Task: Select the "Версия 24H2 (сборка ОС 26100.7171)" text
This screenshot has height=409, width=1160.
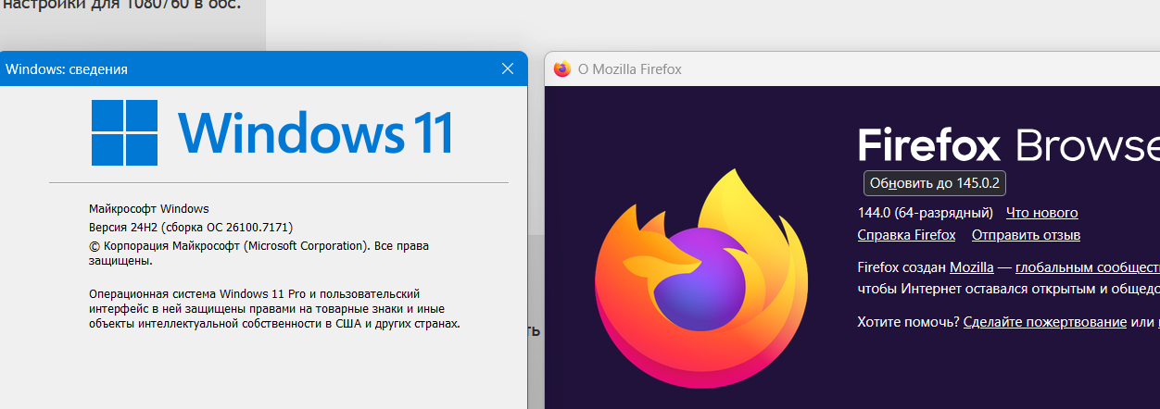Action: pos(191,227)
